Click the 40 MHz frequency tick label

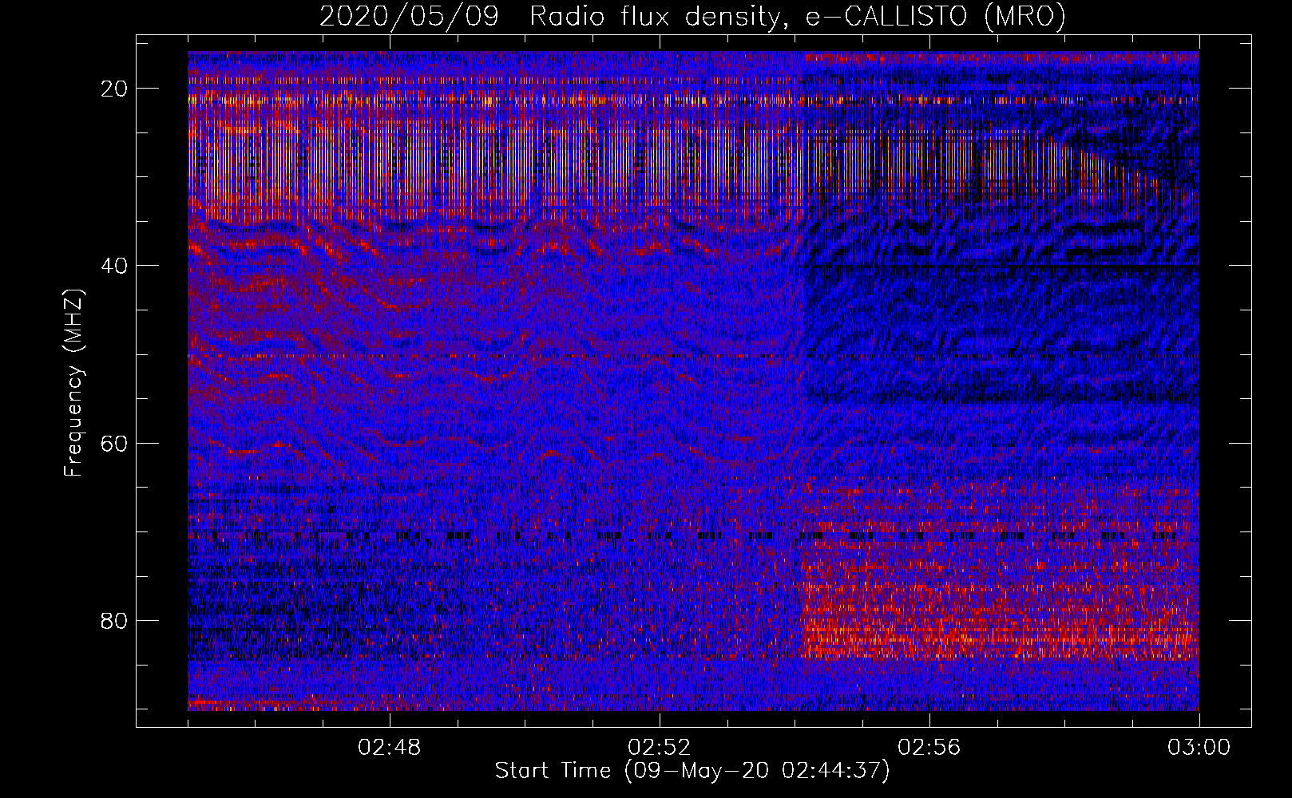click(115, 266)
